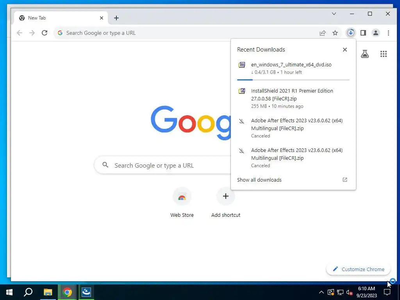Close the Recent Downloads popup

tap(345, 50)
